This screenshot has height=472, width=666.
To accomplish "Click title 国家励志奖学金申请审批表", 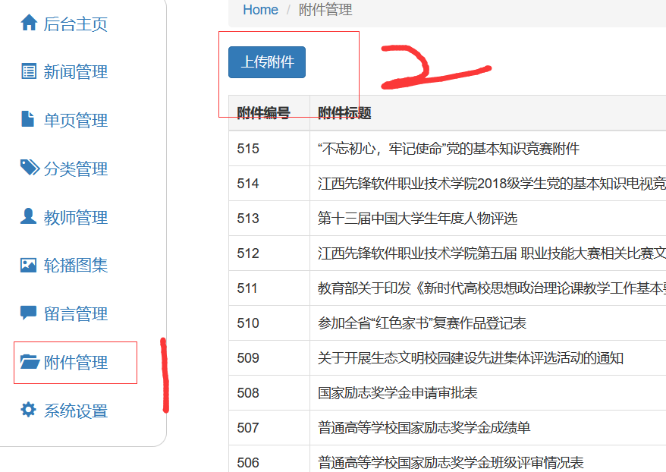I will click(x=397, y=392).
